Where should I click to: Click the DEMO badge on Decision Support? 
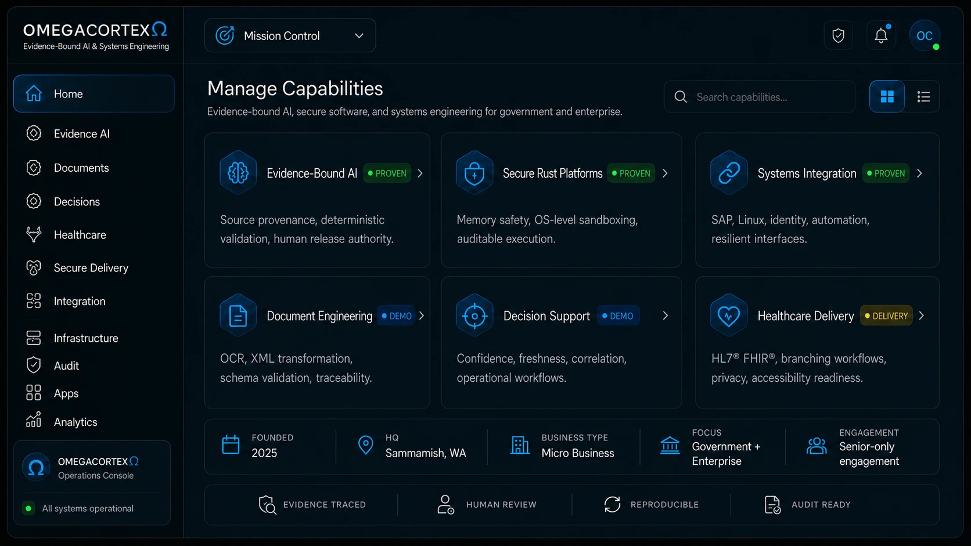pos(618,316)
